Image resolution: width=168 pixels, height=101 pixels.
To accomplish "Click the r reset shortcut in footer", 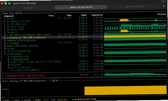I will click(x=15, y=100).
